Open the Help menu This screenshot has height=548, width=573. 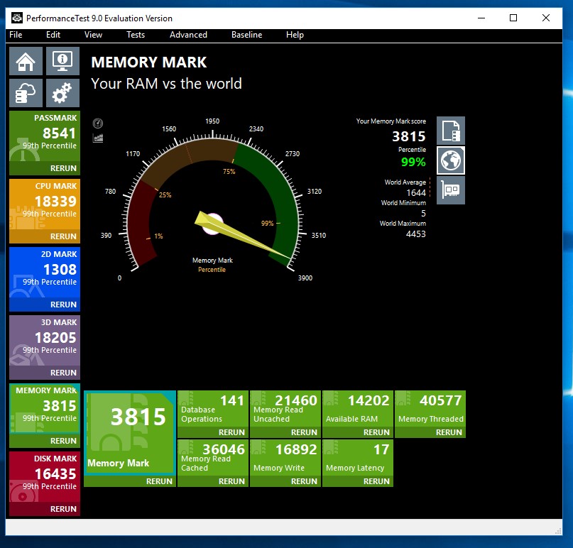pos(295,35)
